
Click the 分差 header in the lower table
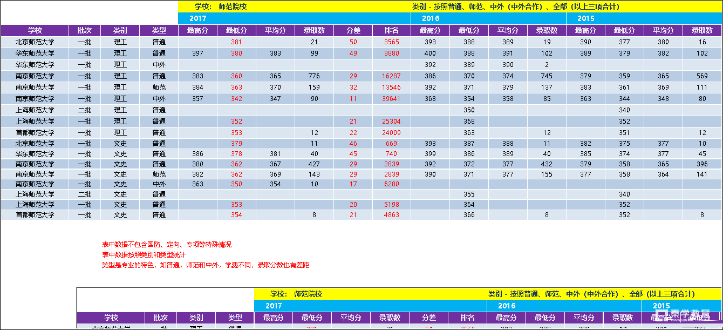click(x=429, y=318)
